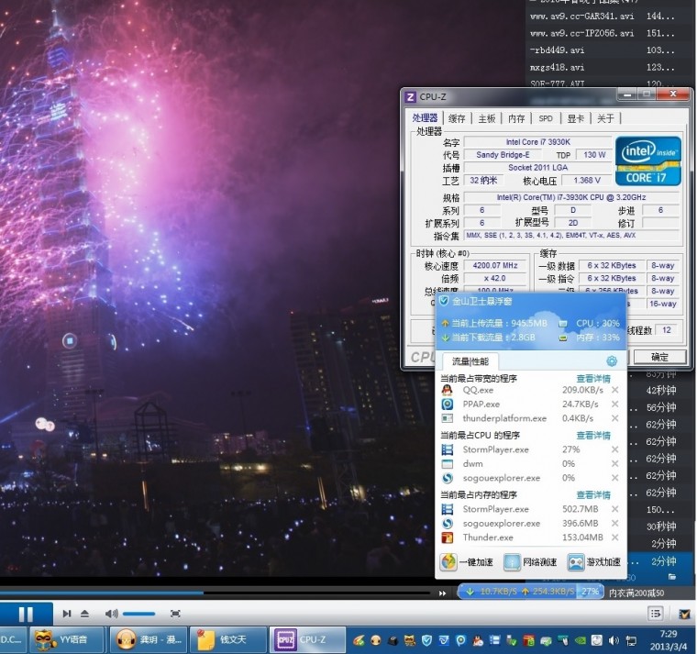Viewport: 697px width, 654px height.
Task: Select playlist item mxgs418.avi
Action: pos(557,68)
